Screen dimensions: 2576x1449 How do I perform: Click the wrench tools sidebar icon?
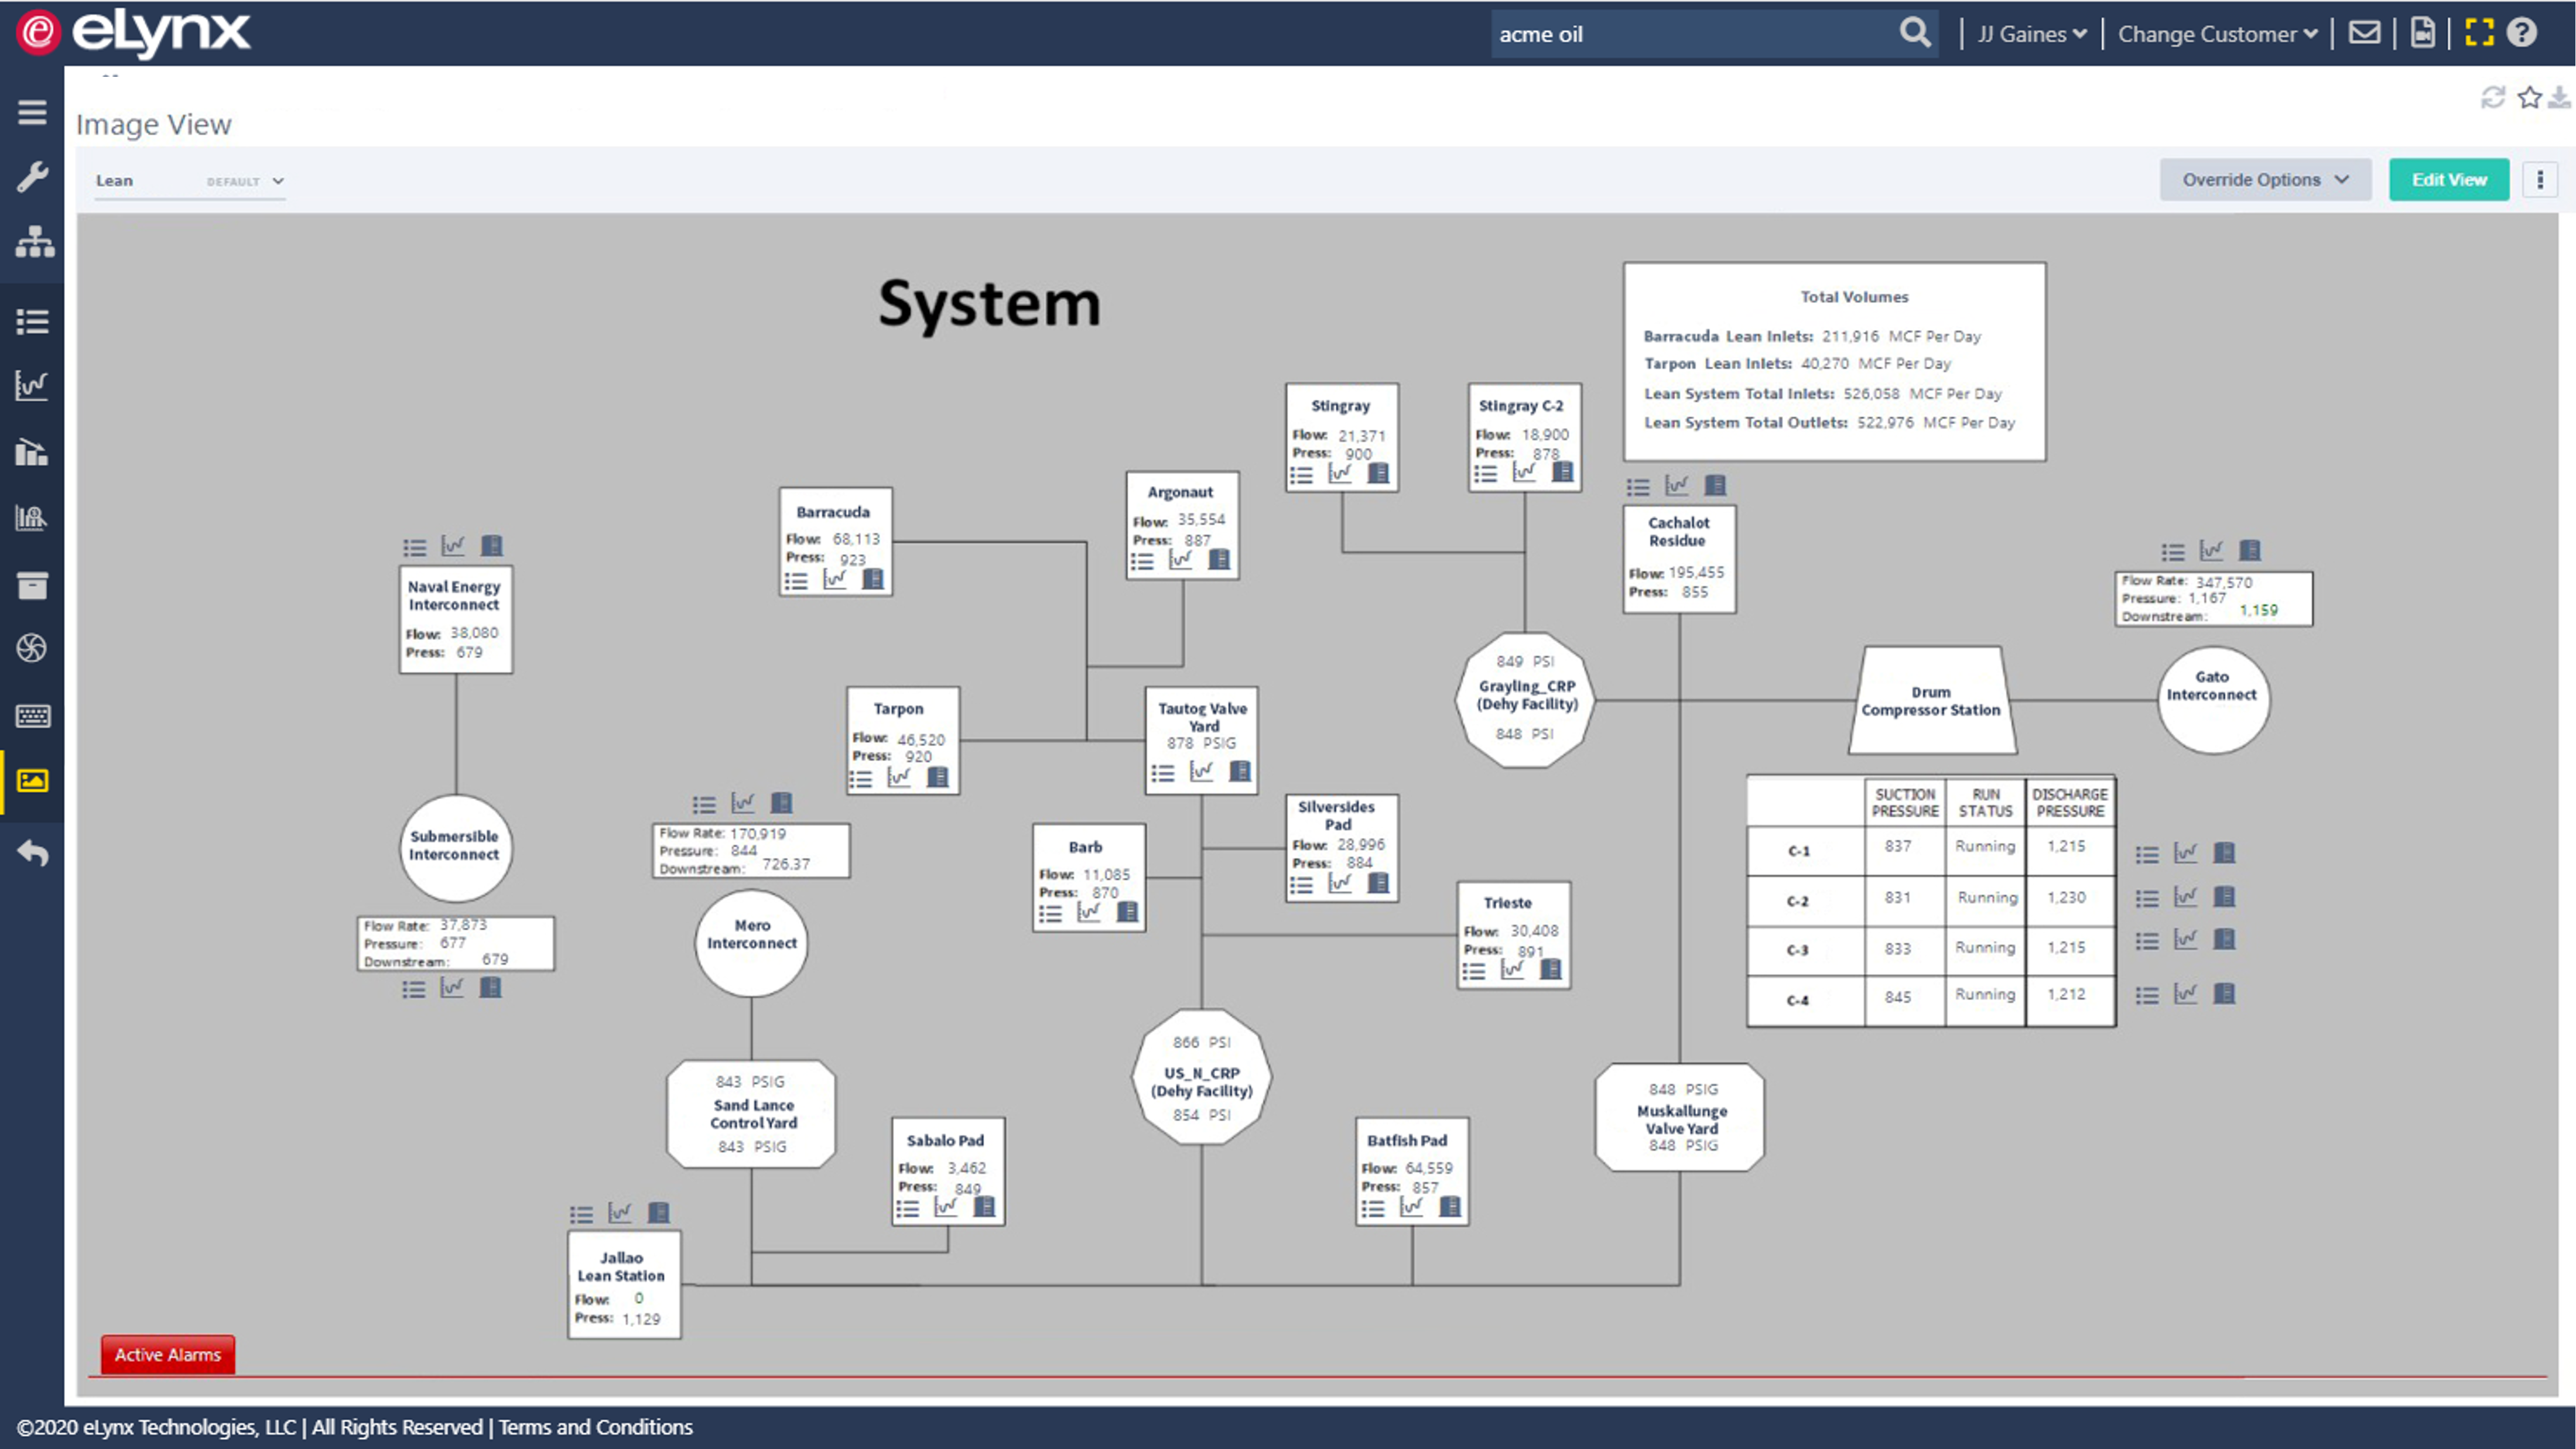tap(32, 178)
